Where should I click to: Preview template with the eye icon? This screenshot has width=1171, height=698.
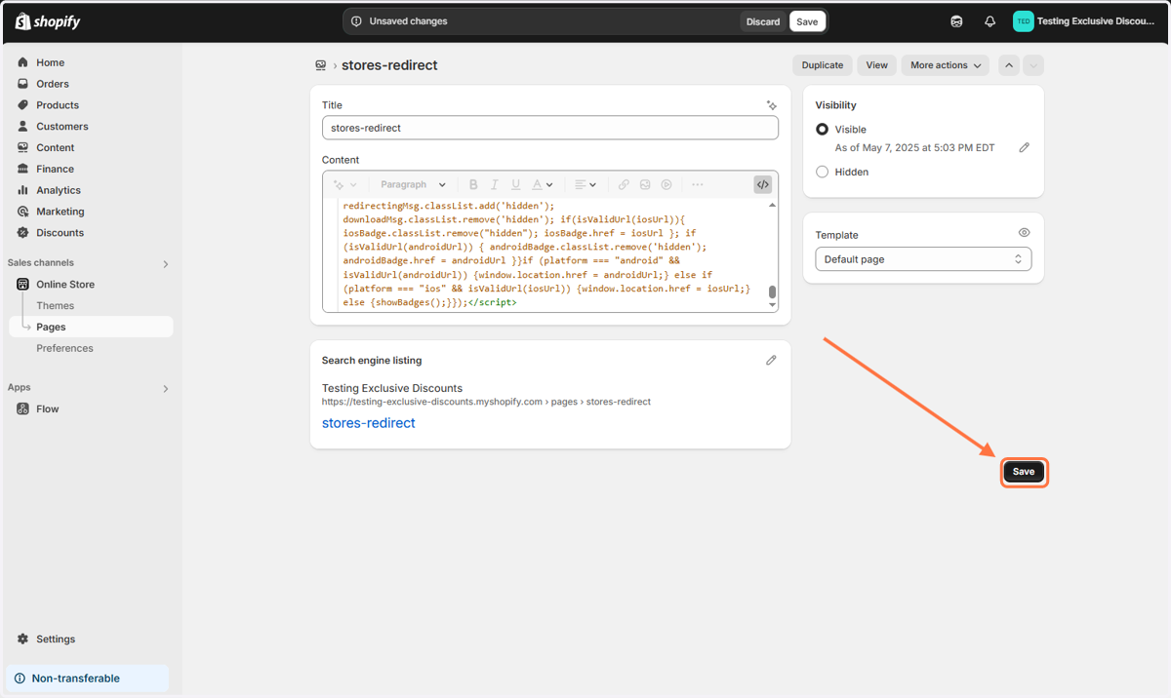[1024, 233]
